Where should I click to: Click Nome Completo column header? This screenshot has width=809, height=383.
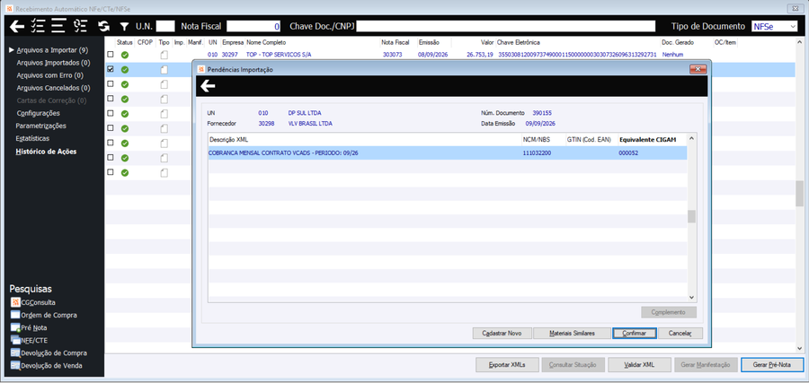tap(266, 42)
